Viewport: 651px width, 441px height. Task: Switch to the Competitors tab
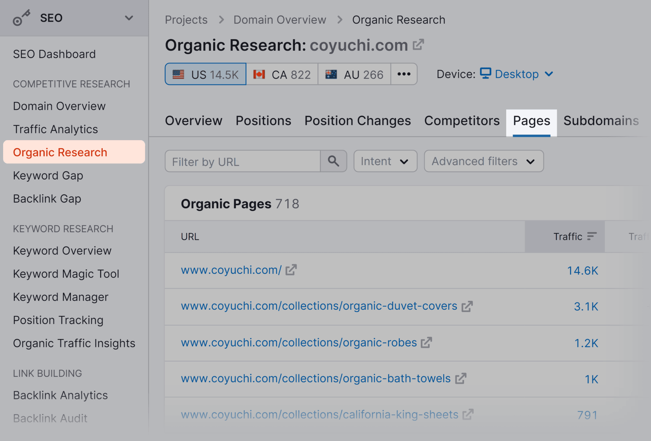tap(462, 120)
